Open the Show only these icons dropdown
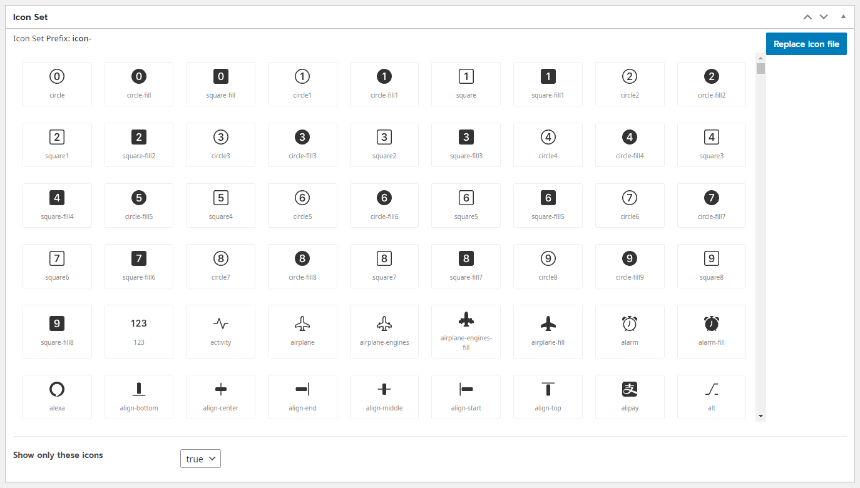This screenshot has width=860, height=488. click(x=200, y=459)
